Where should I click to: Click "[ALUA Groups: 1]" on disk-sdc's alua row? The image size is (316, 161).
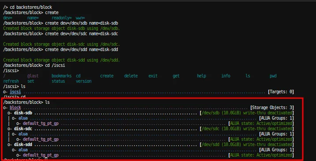(276, 134)
